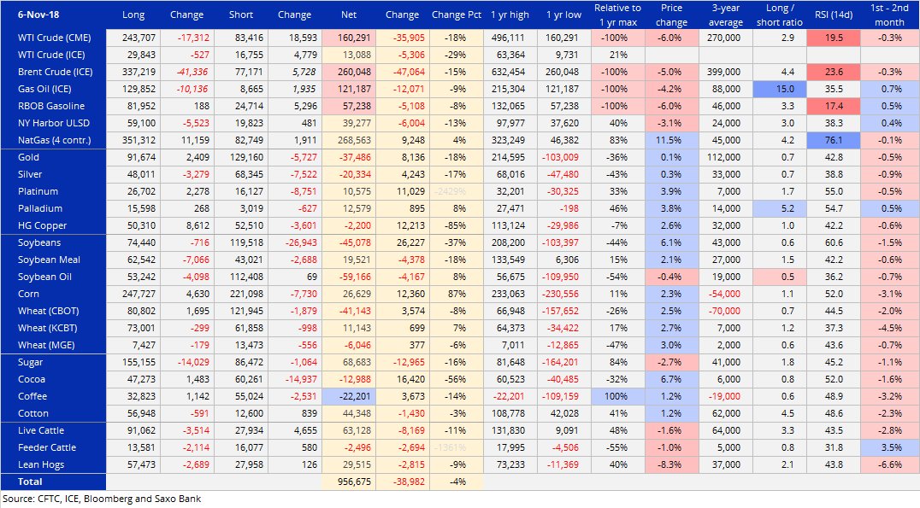This screenshot has height=508, width=920.
Task: Click the 3-year average column header
Action: [x=725, y=15]
